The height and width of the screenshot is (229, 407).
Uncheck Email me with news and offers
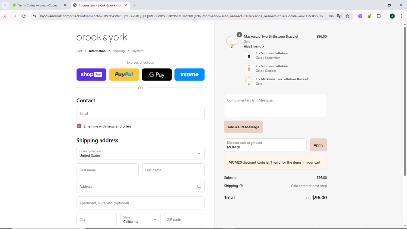coord(79,126)
